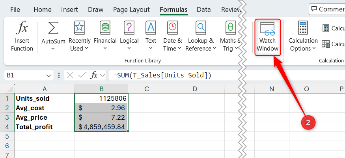
Task: Click the AutoSum sigma icon
Action: (x=53, y=28)
